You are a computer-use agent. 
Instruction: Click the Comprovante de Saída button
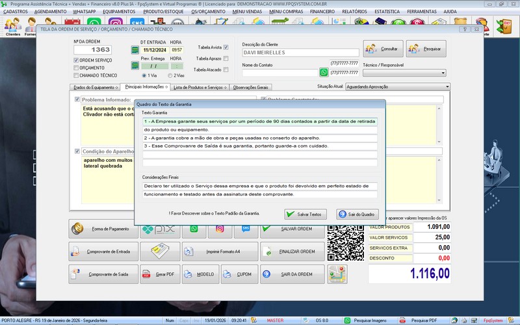point(103,274)
